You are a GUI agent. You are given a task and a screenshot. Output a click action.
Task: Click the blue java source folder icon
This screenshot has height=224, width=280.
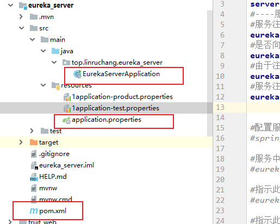55,51
